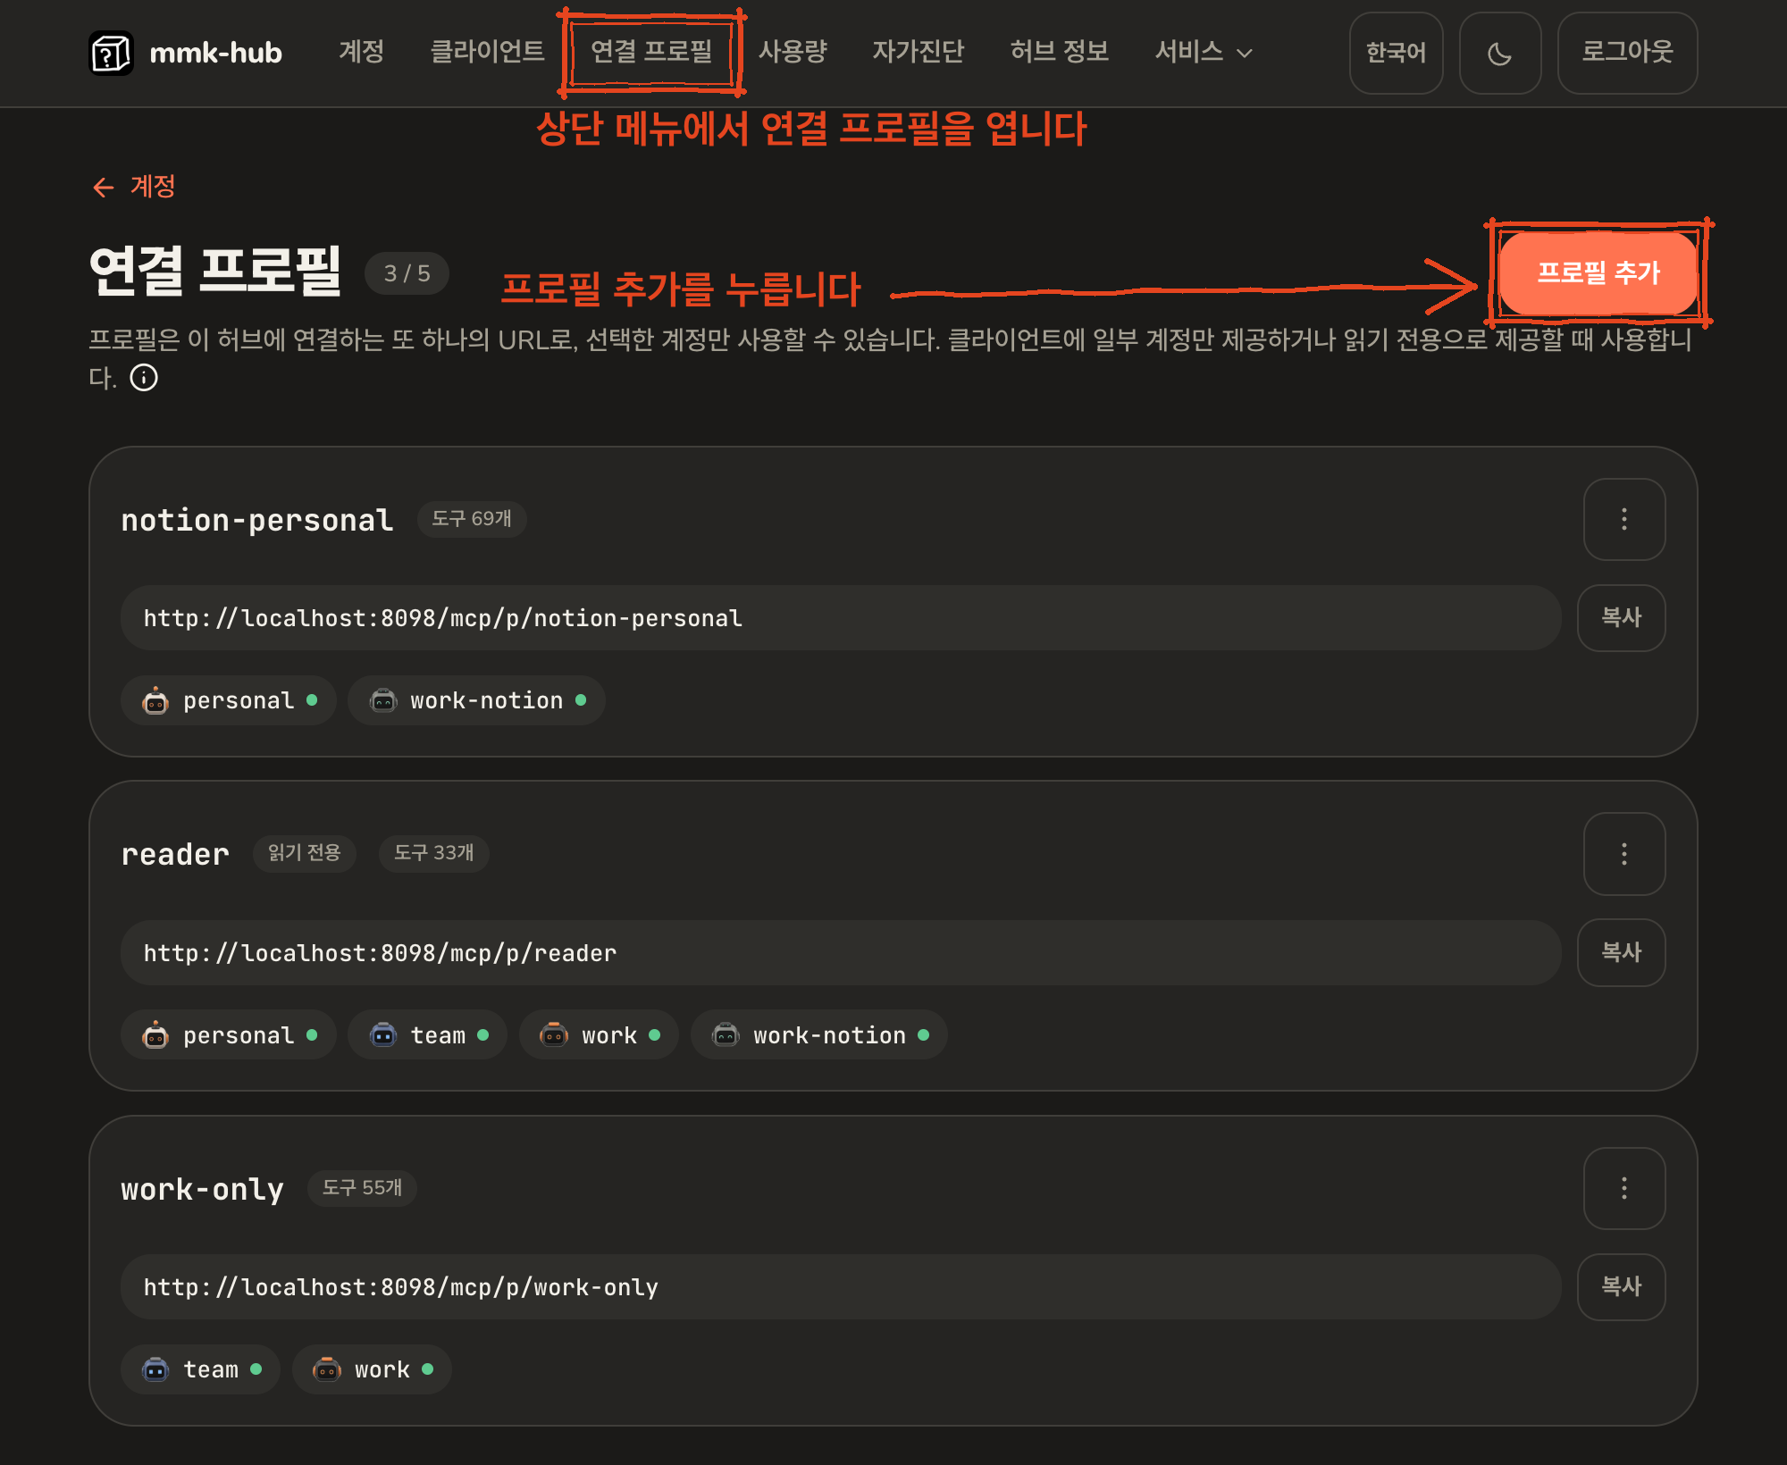Click the work robot avatar in work-only
This screenshot has height=1465, width=1787.
[327, 1369]
